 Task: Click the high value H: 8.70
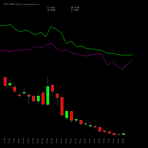[x=75, y=8]
